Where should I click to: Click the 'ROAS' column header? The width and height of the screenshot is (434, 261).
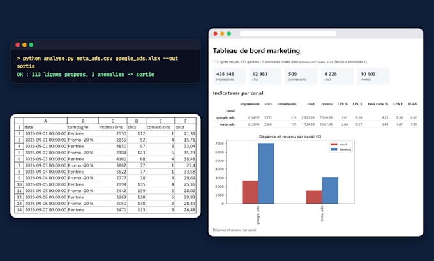(412, 104)
